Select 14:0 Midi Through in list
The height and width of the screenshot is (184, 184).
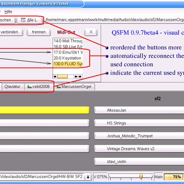(68, 41)
